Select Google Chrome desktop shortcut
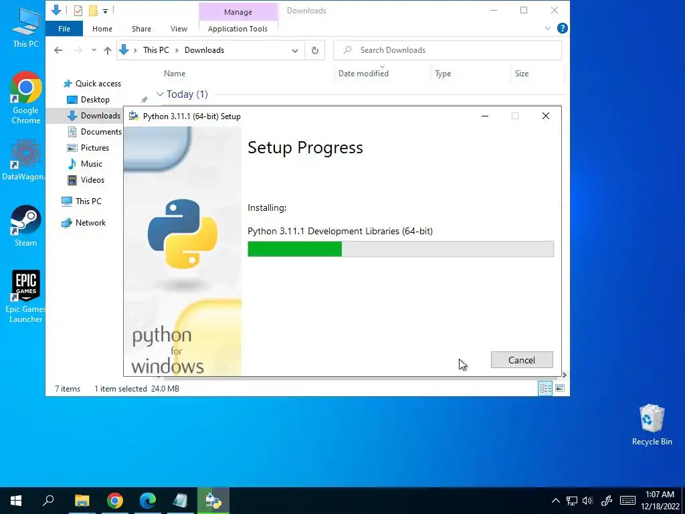 pyautogui.click(x=25, y=98)
